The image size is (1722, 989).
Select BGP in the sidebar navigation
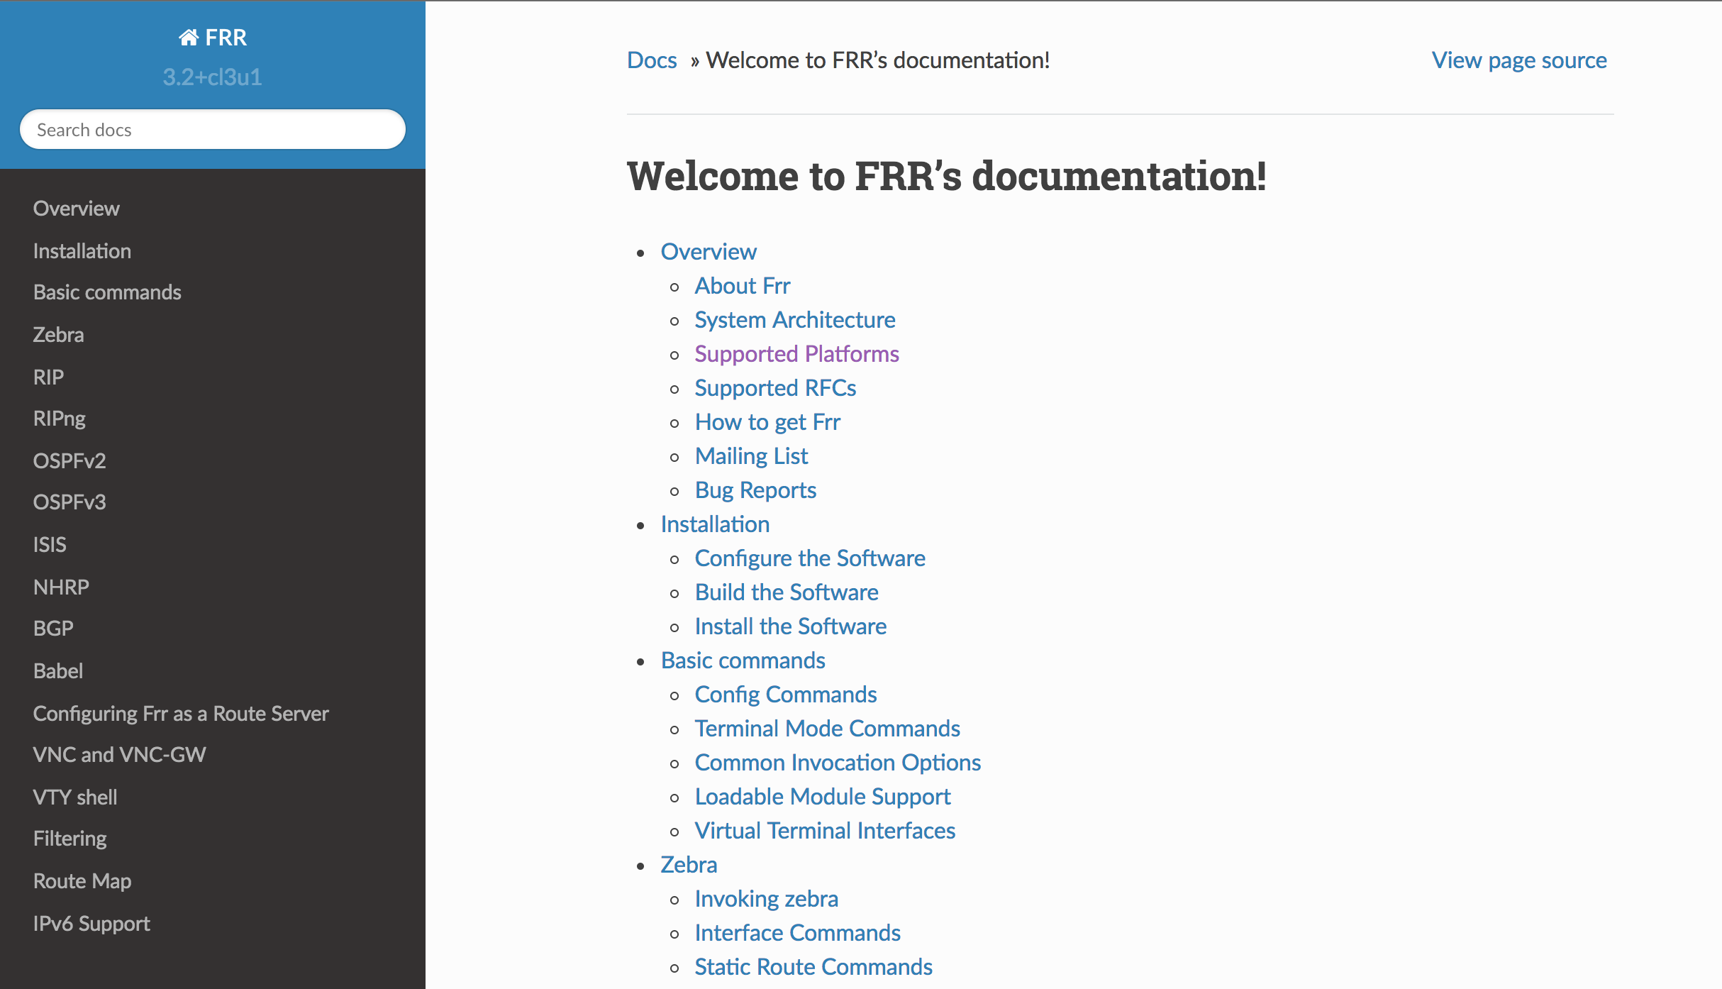(52, 628)
